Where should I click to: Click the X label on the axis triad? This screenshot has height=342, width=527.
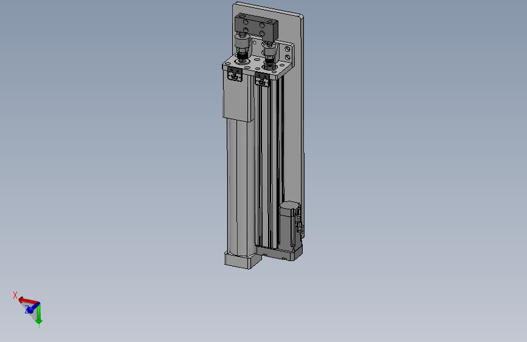pyautogui.click(x=15, y=295)
